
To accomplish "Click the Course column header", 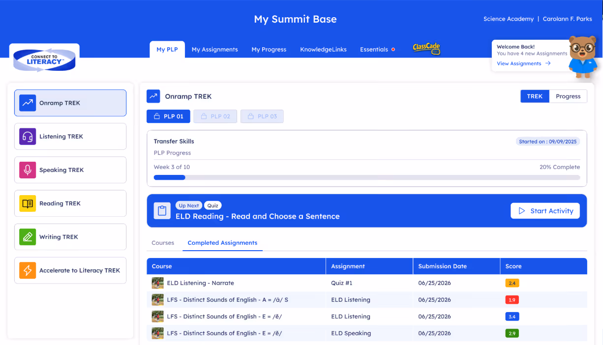I will coord(236,266).
